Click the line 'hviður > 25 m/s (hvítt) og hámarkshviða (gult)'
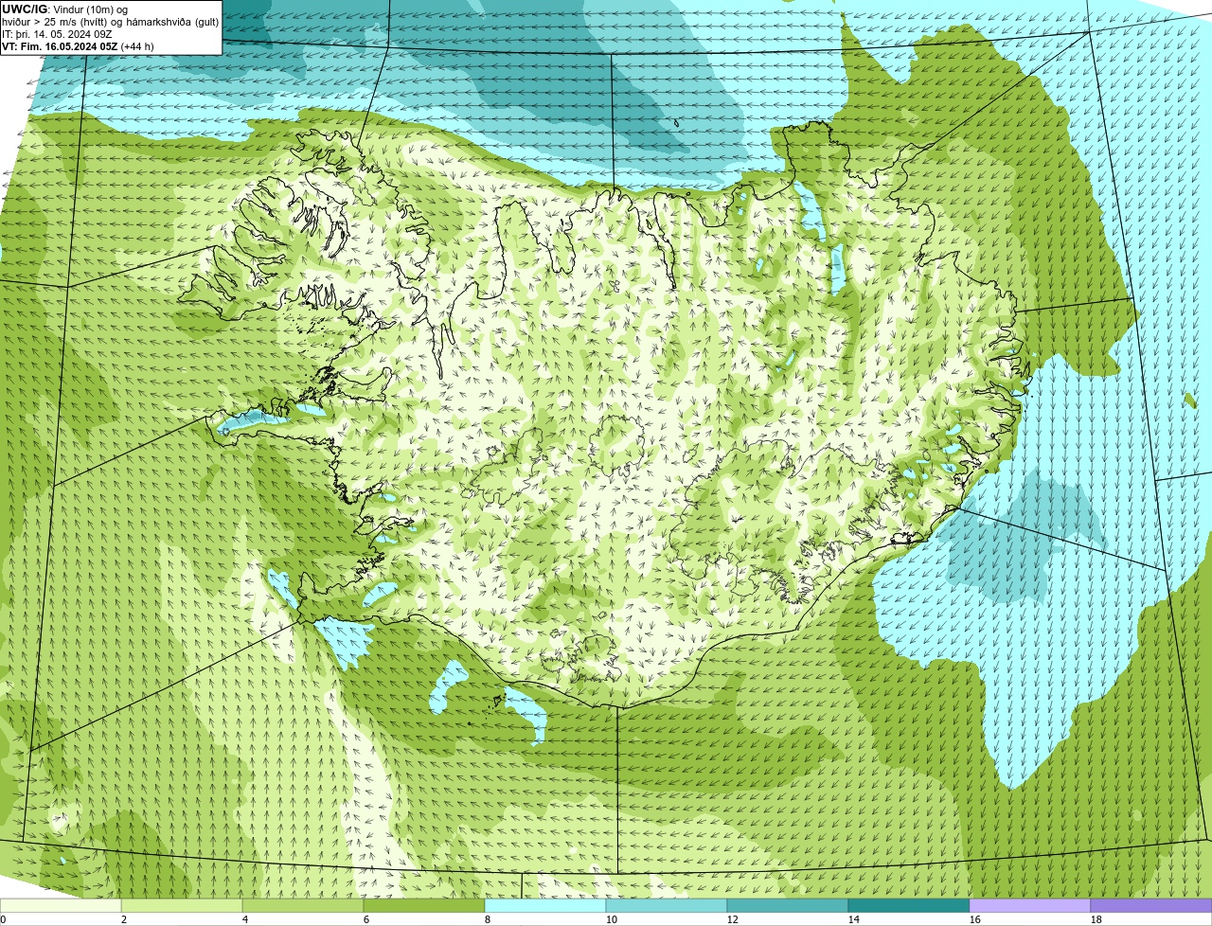The image size is (1212, 926). [110, 21]
